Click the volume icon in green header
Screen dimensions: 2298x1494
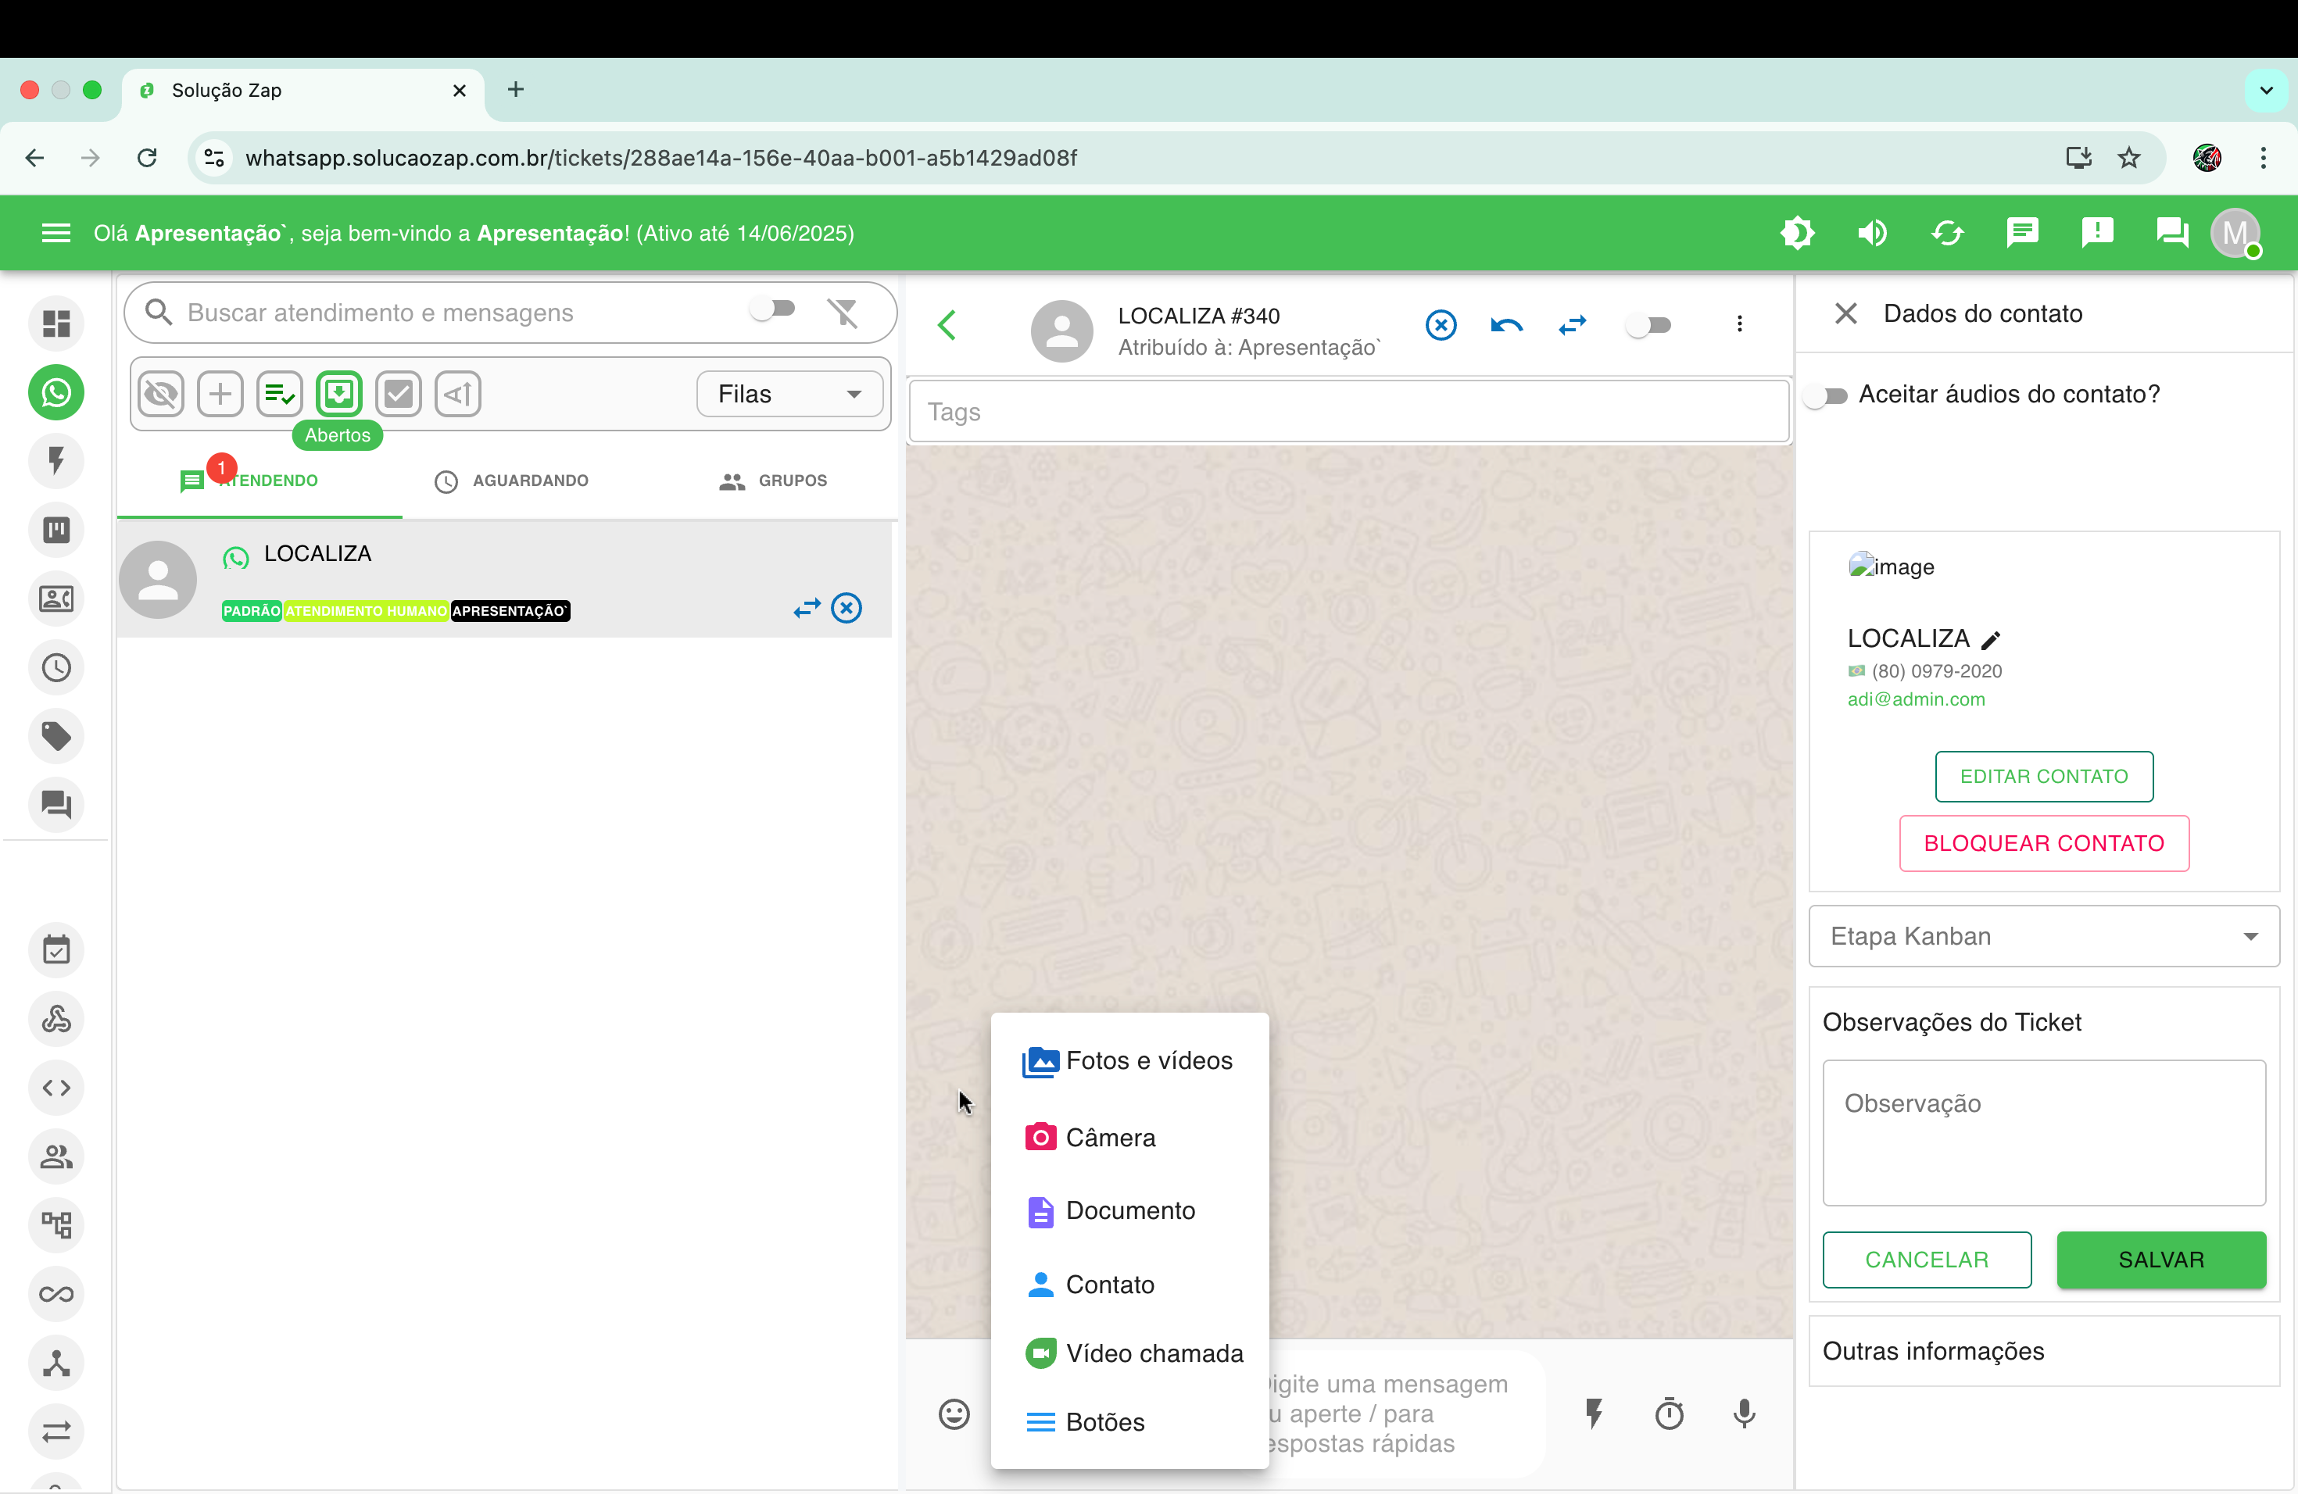(x=1872, y=233)
